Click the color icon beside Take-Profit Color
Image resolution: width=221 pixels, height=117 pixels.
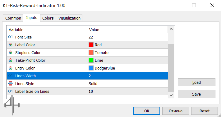[x=11, y=60]
